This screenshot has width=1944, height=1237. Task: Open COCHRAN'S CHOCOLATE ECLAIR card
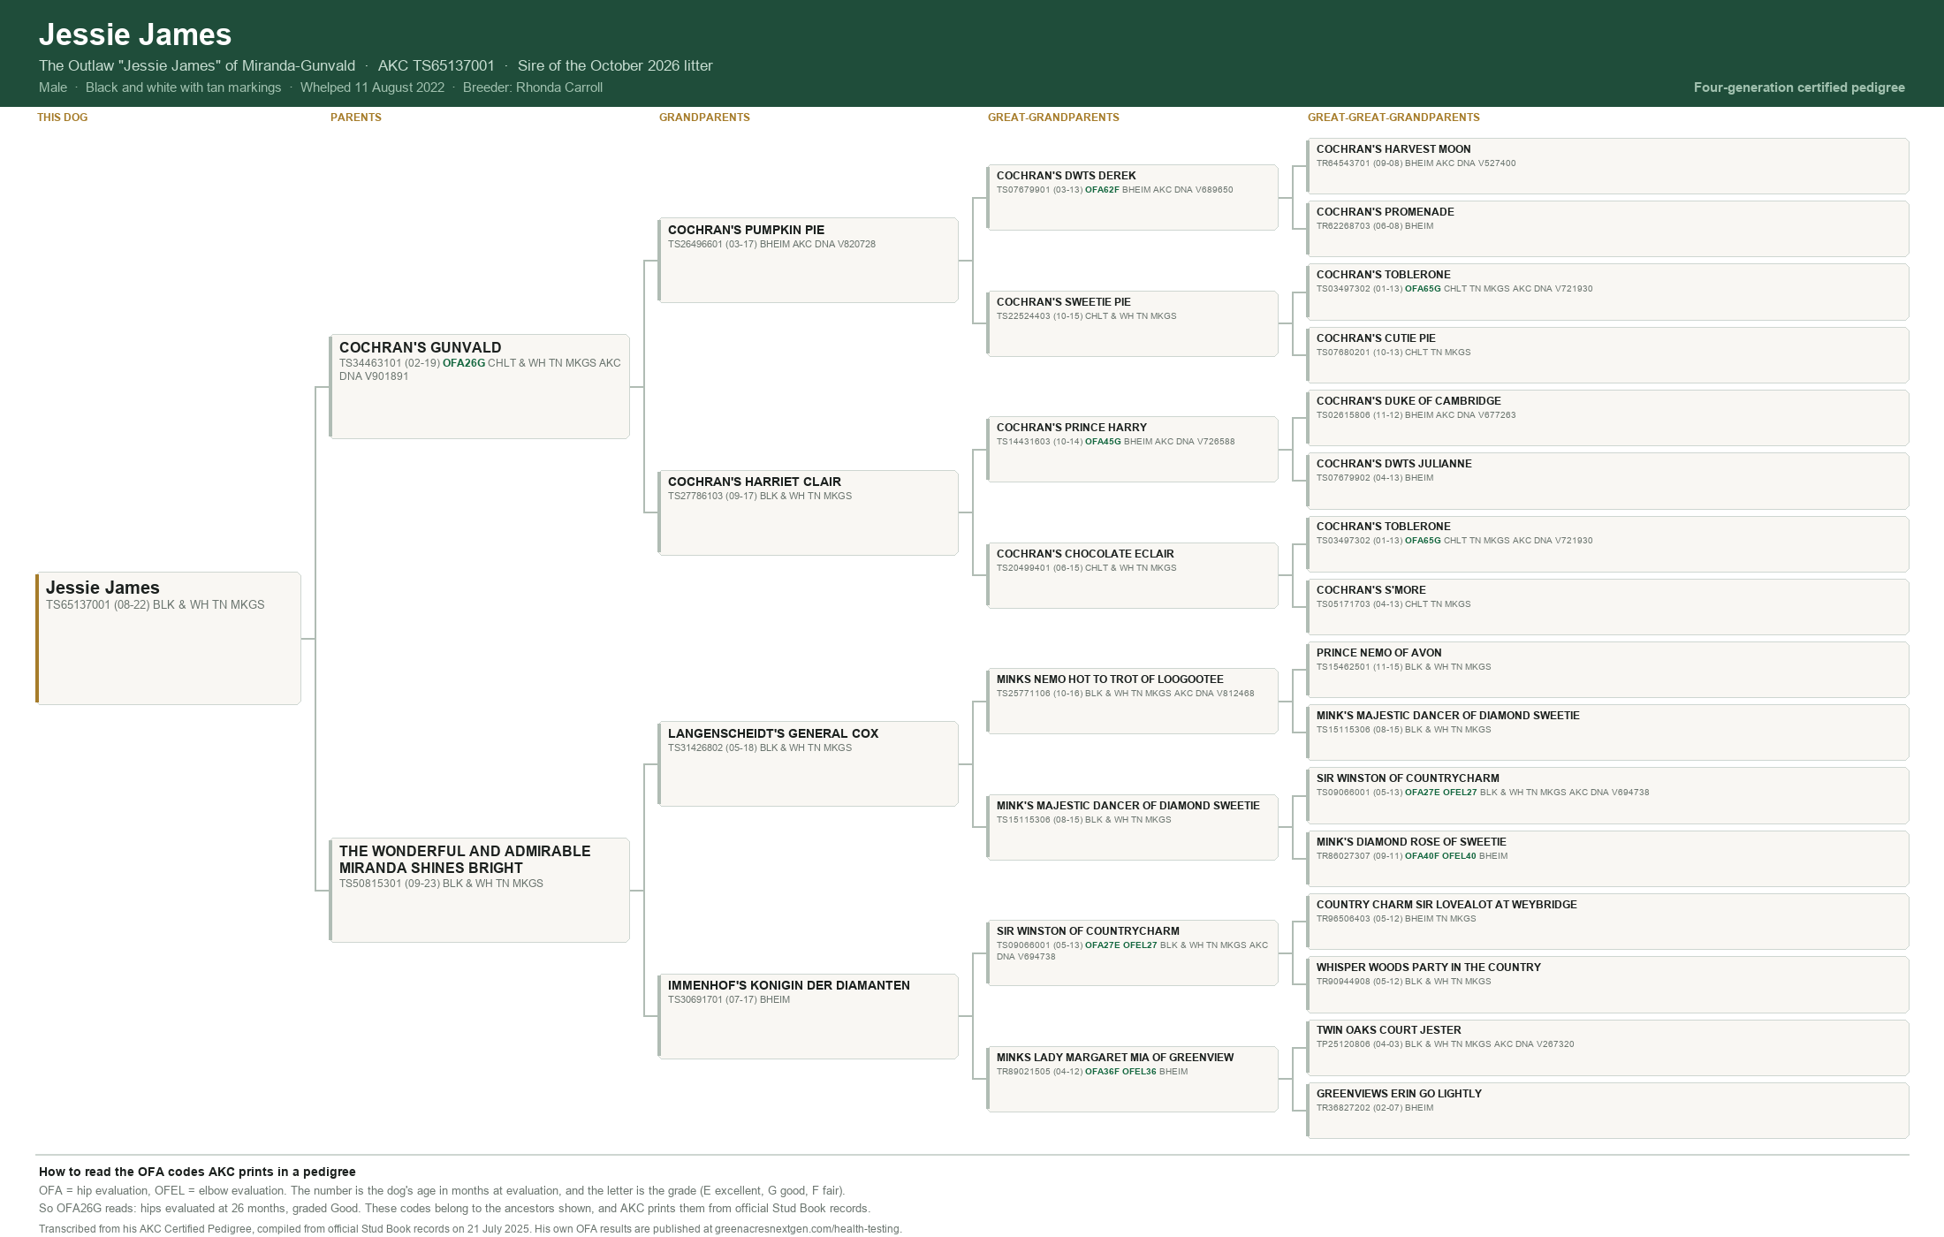pos(1132,575)
